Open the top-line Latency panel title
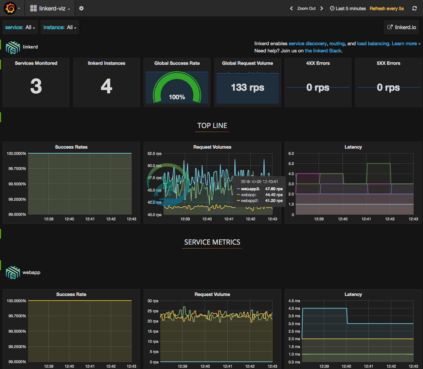423x369 pixels. pos(353,147)
